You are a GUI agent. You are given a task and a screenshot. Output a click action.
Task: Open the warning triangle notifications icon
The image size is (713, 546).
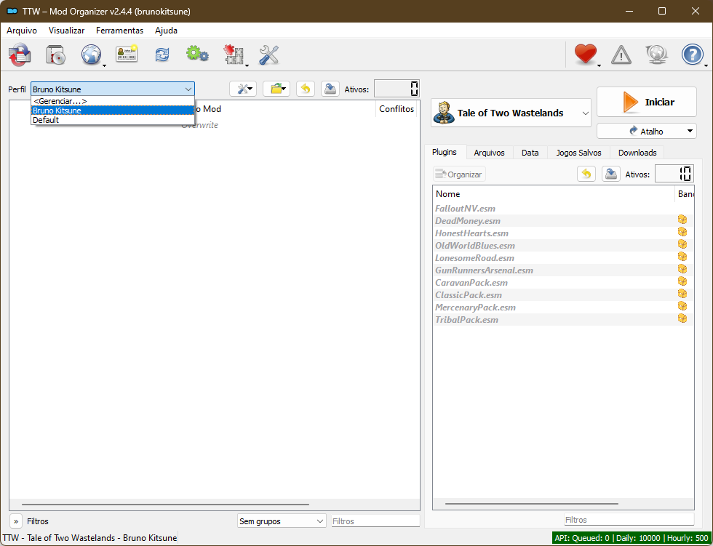click(621, 55)
